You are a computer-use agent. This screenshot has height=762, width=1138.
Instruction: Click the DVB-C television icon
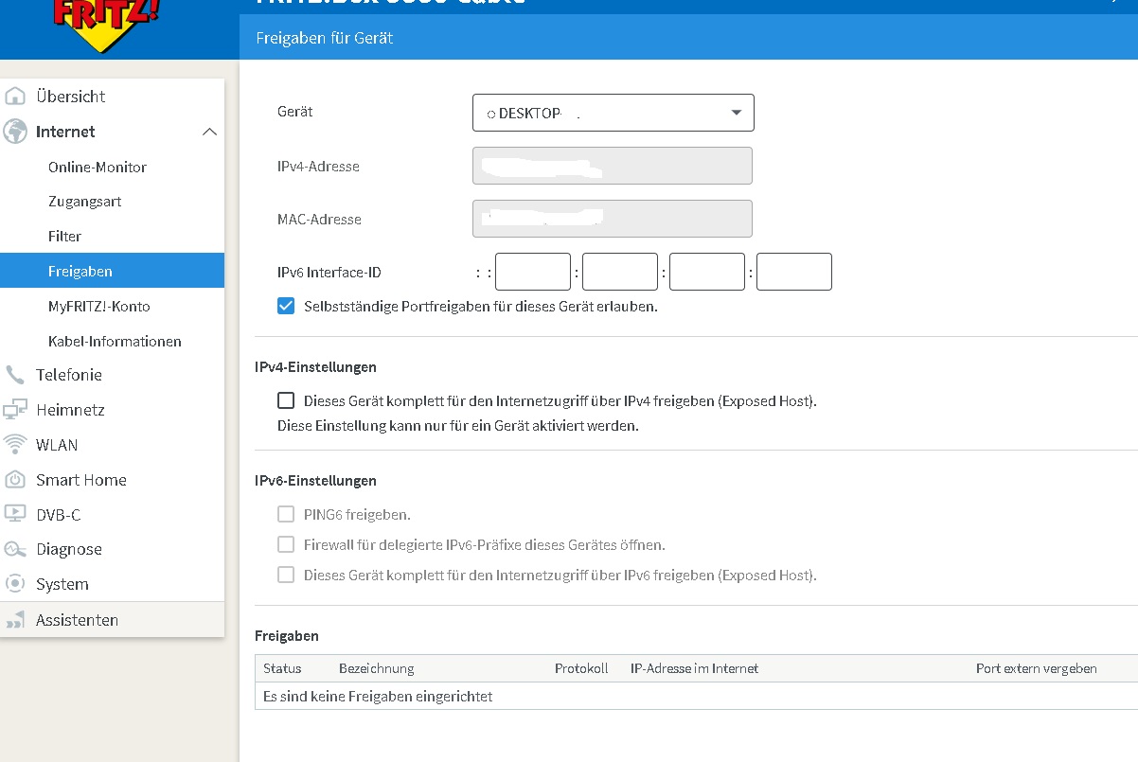[x=15, y=514]
